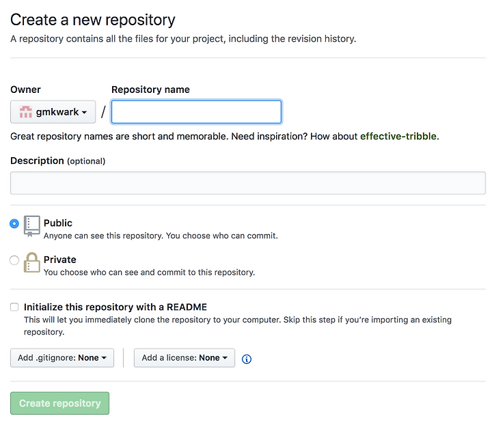Click the blue license info icon
Screen dimensions: 492x429
tap(247, 359)
